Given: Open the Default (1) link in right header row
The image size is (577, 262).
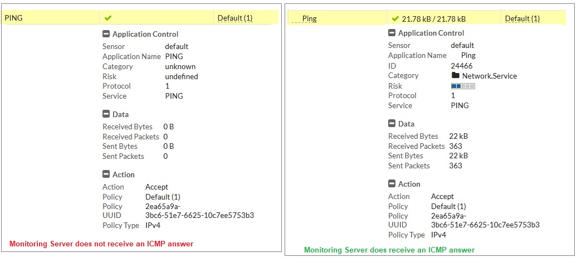Looking at the screenshot, I should (x=522, y=18).
